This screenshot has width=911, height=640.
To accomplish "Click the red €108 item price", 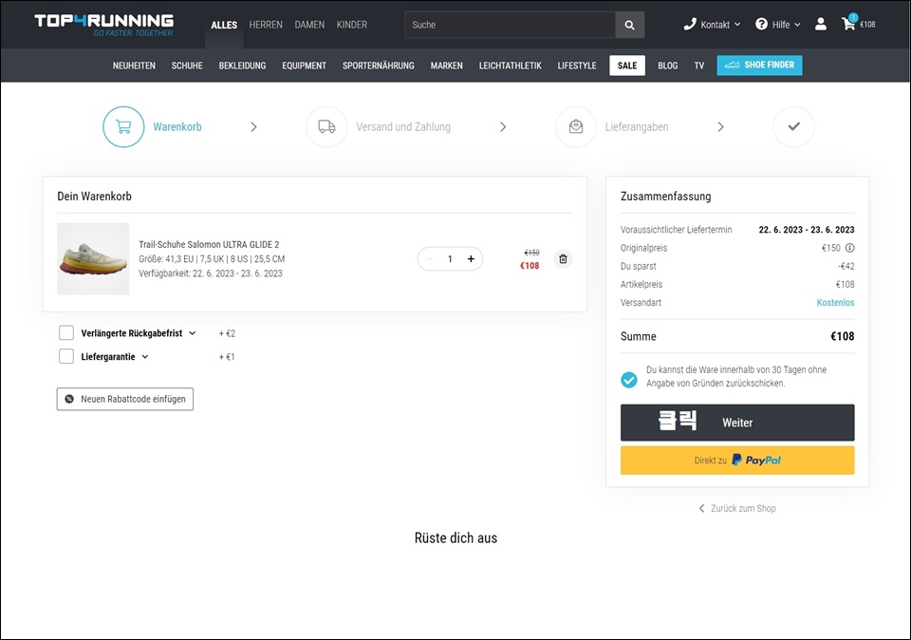I will tap(530, 266).
